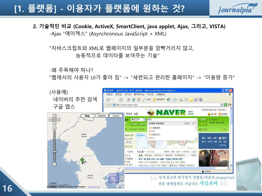Click the Messenger icon in IE toolbar
This screenshot has width=262, height=196.
pyautogui.click(x=196, y=100)
